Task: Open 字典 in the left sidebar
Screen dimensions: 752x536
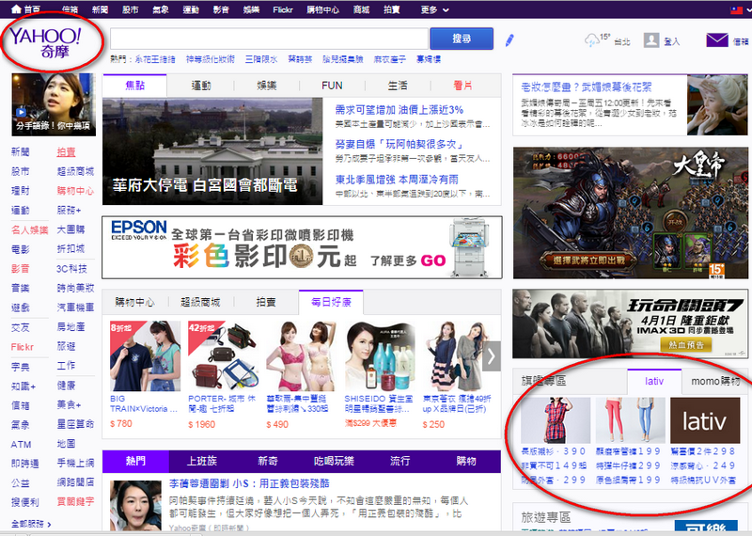Action: [x=20, y=367]
